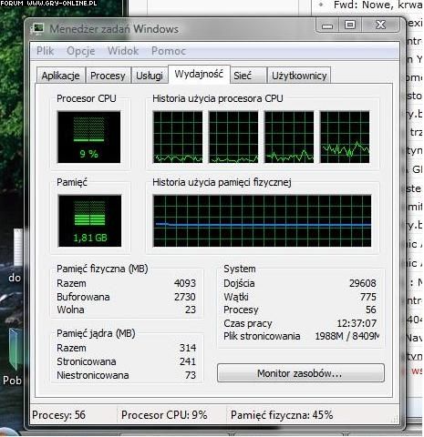Click the Procesor CPU group label
424x437 pixels.
[x=87, y=98]
